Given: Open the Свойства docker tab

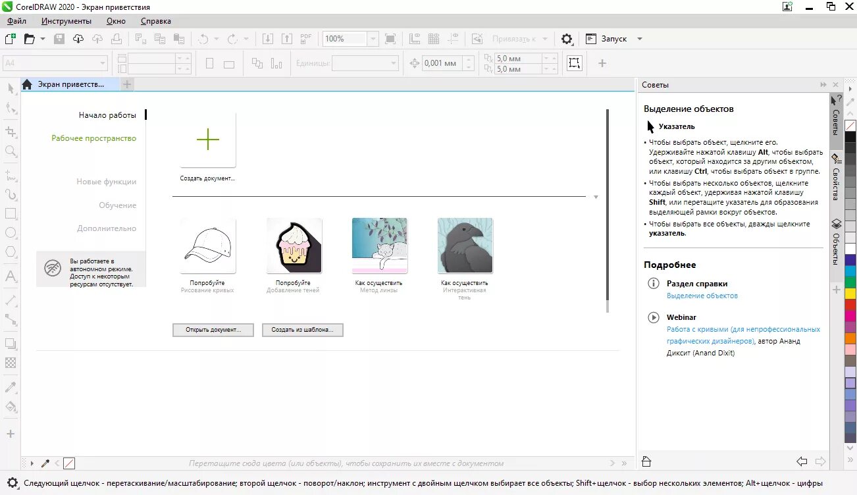Looking at the screenshot, I should (x=836, y=178).
